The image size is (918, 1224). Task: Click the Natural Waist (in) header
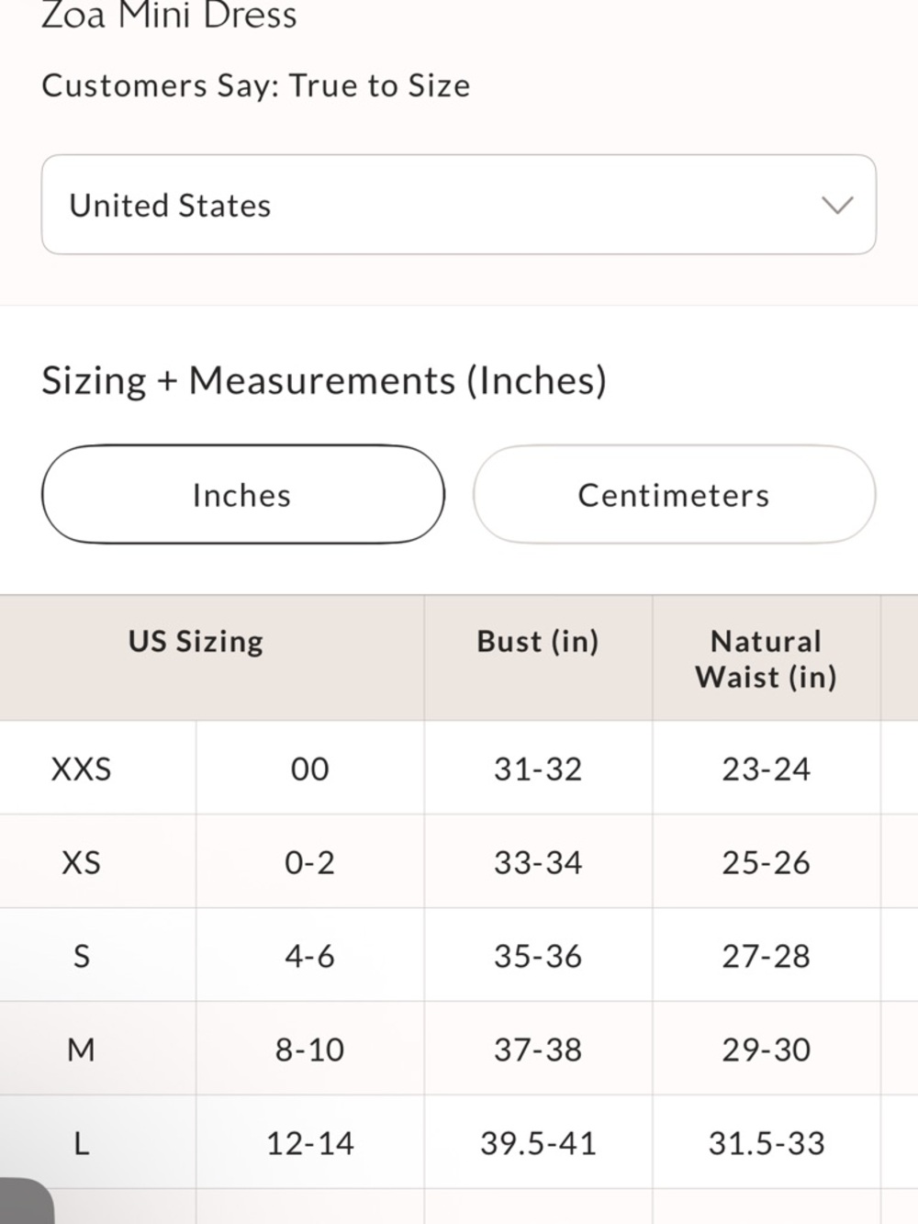[766, 658]
